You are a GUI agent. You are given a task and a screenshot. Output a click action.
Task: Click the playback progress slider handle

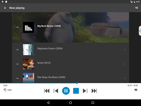(x=77, y=83)
